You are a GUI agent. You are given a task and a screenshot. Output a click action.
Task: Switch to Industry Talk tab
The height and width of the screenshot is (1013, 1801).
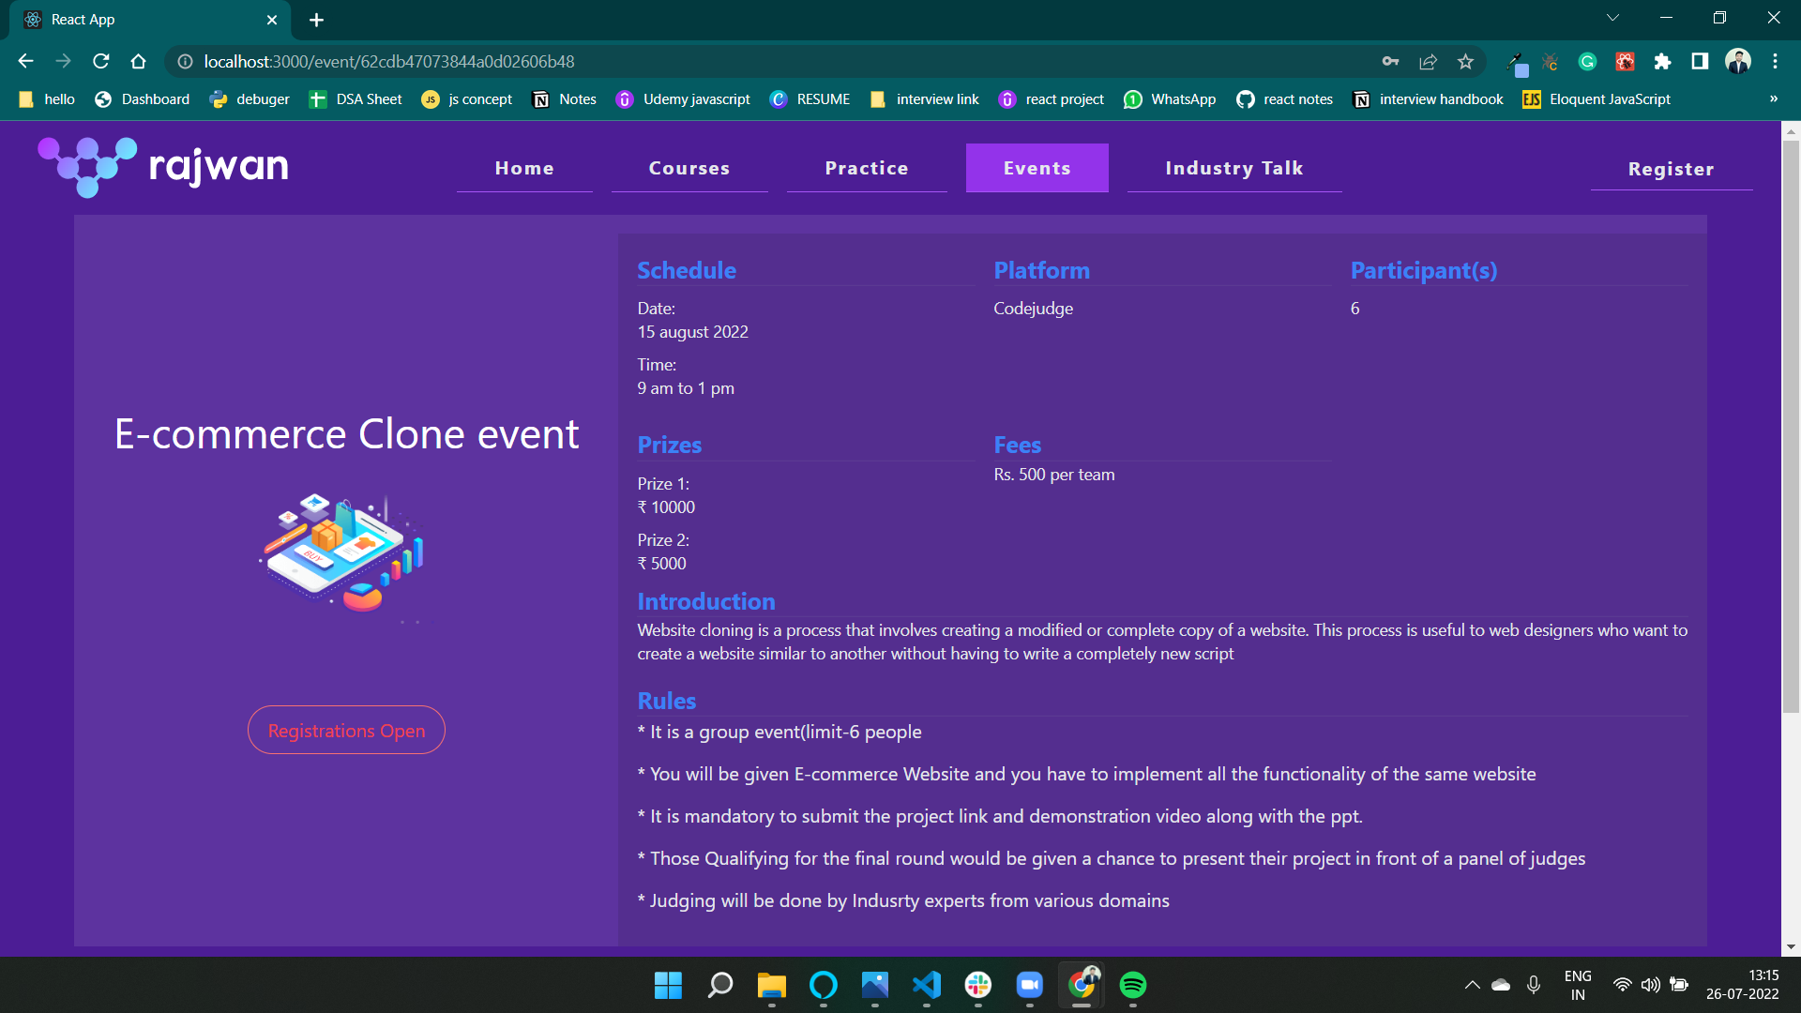[1233, 168]
